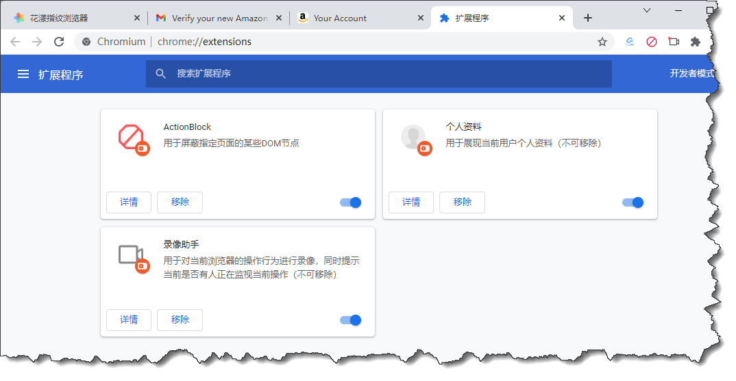The width and height of the screenshot is (736, 381).
Task: Open the tab search chevron dropdown
Action: tap(647, 10)
